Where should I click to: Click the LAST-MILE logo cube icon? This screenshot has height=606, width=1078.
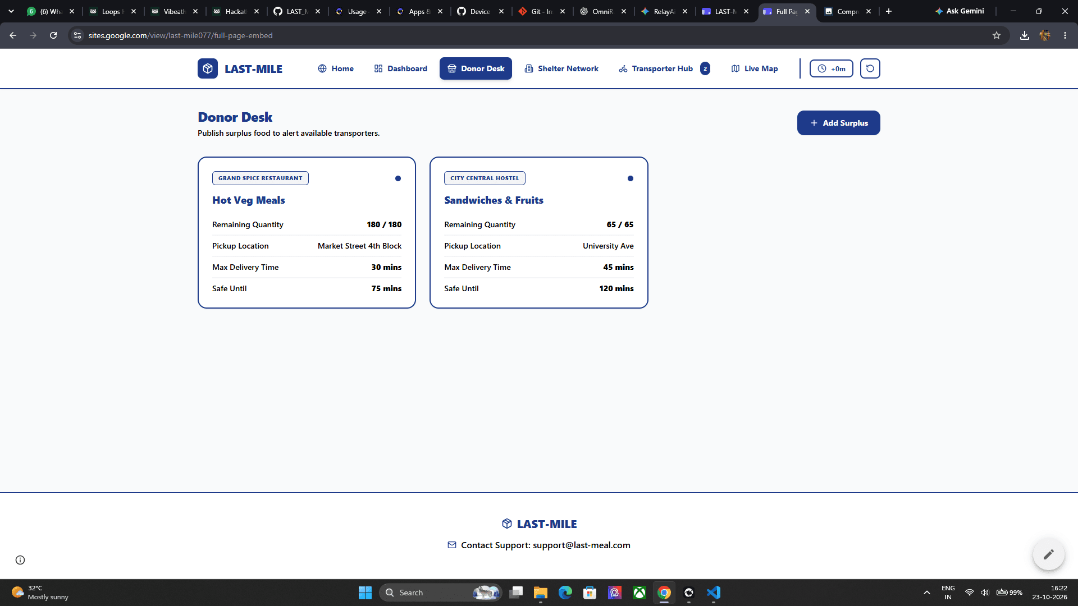pos(208,68)
